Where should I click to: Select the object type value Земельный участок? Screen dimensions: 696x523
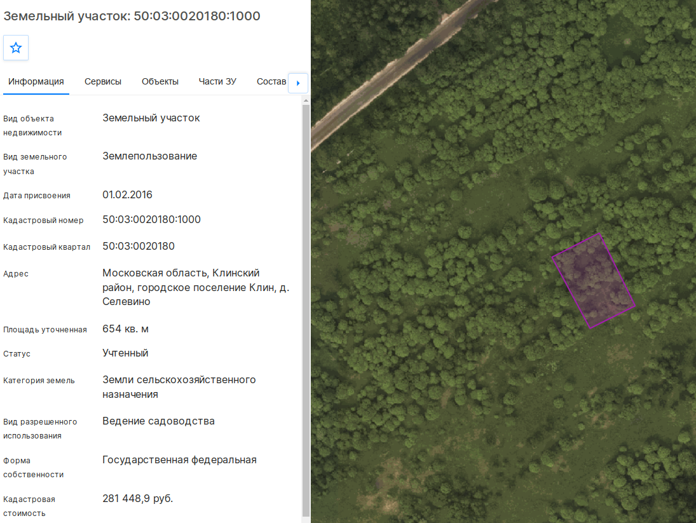151,118
